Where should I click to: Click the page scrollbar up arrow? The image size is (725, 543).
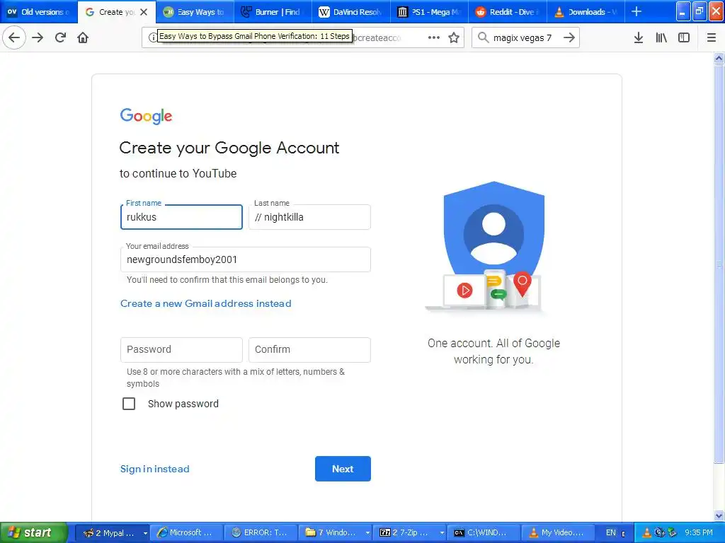coord(719,58)
